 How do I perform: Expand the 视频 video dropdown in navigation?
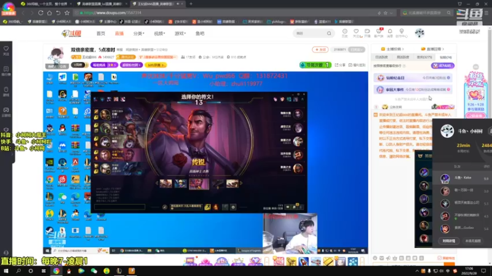[159, 33]
